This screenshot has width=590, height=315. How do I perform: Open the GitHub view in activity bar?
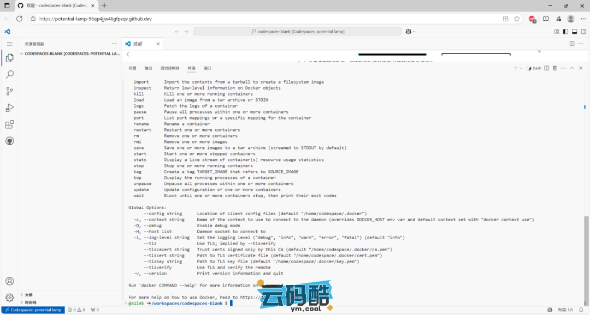[x=9, y=141]
